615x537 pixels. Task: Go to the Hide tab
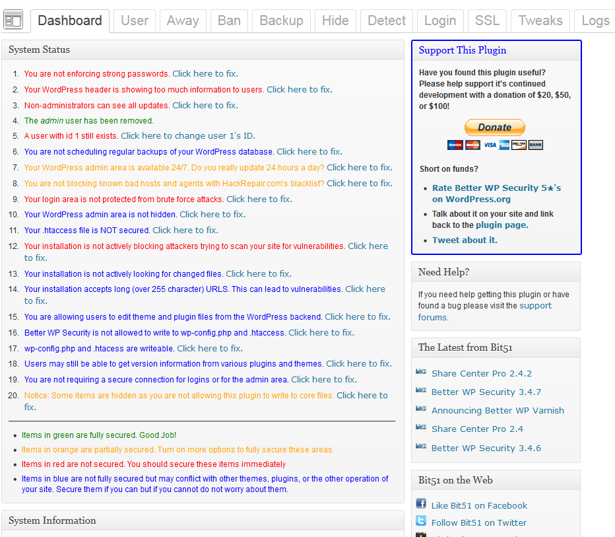pos(335,20)
